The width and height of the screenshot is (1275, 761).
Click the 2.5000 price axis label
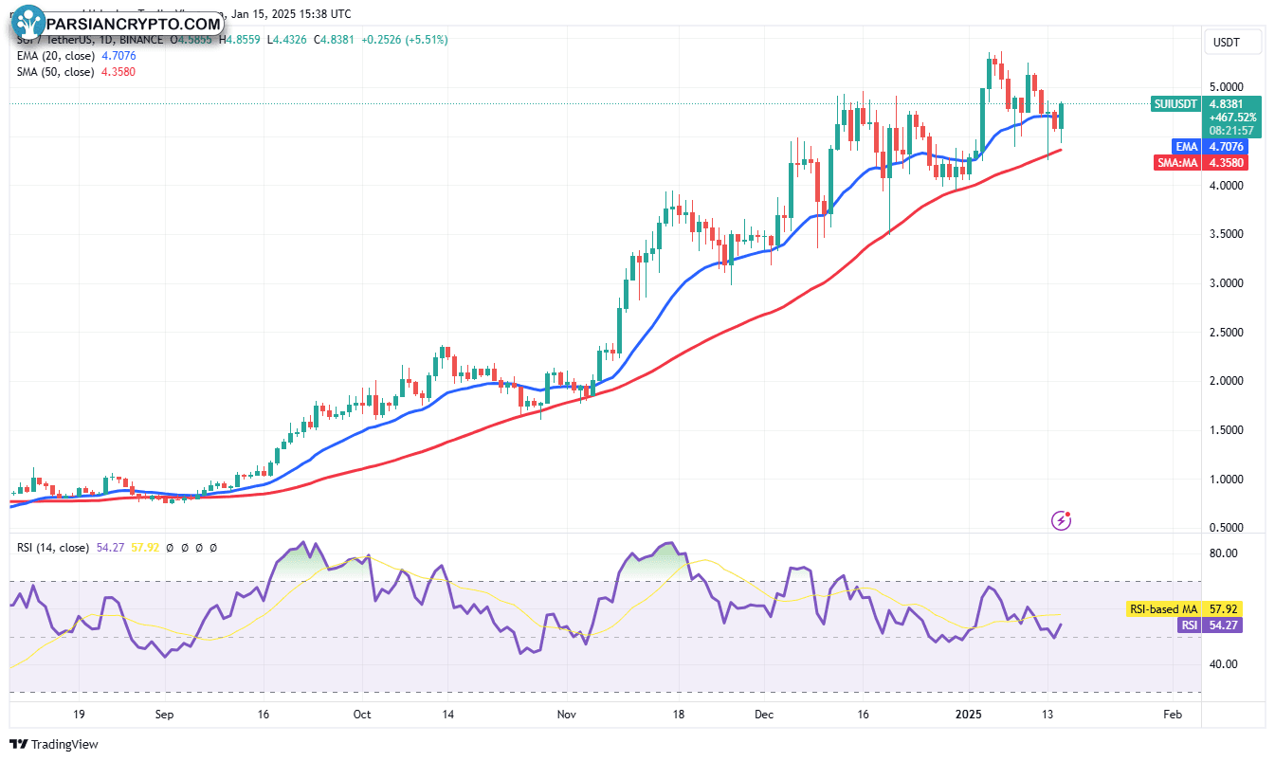(x=1226, y=333)
